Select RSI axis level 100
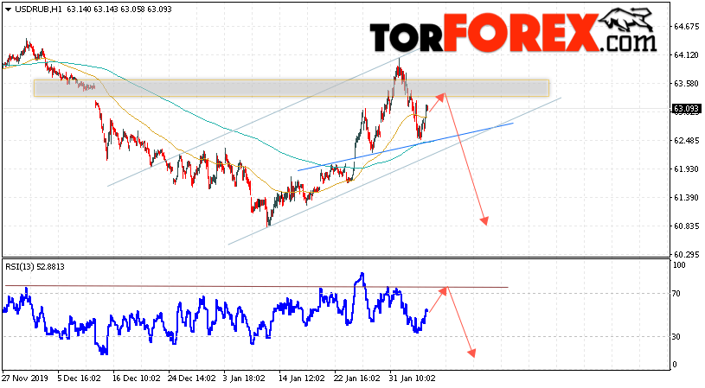Viewport: 705px width, 388px height. pyautogui.click(x=679, y=265)
